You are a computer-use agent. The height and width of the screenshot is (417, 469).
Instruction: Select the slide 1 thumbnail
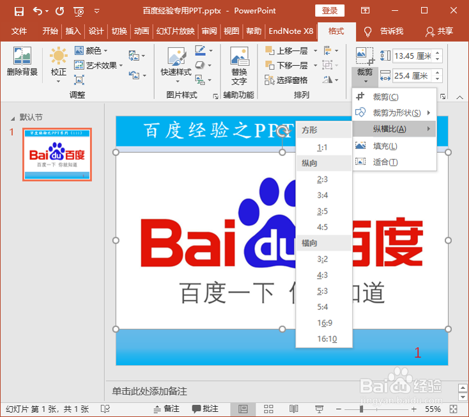pos(57,155)
